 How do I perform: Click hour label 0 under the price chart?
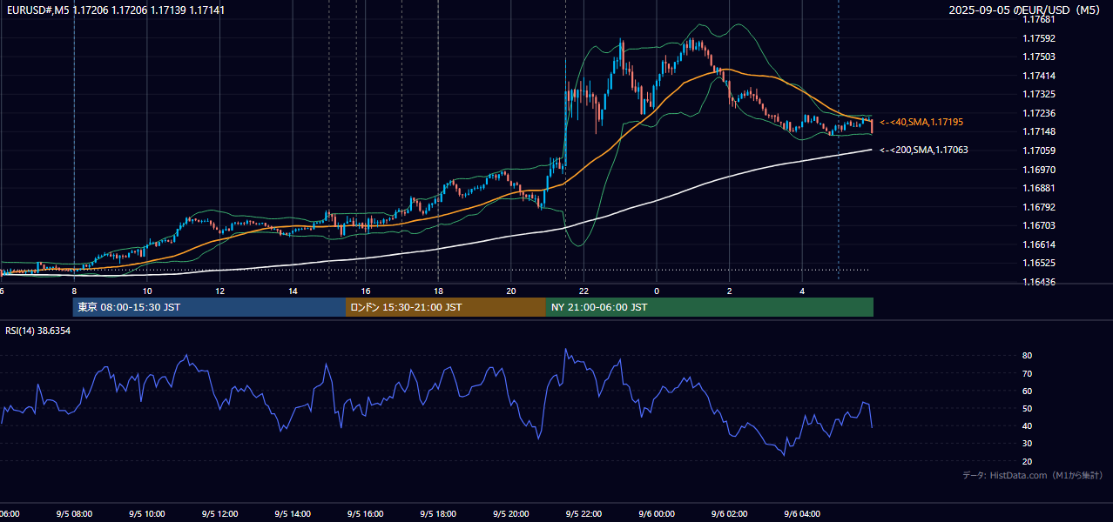tap(657, 291)
